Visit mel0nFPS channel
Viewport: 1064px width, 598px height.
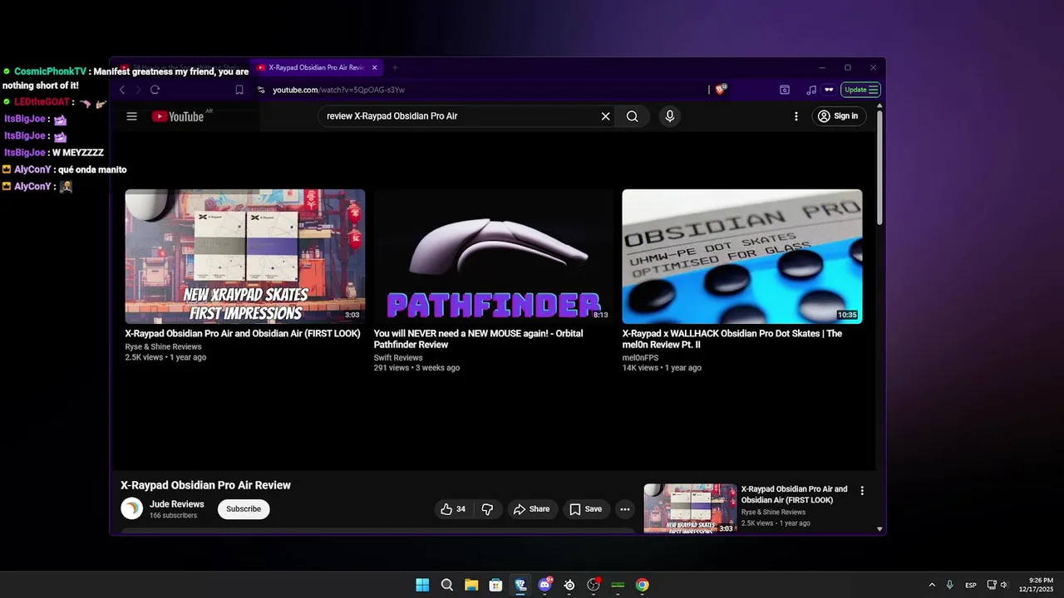tap(640, 358)
